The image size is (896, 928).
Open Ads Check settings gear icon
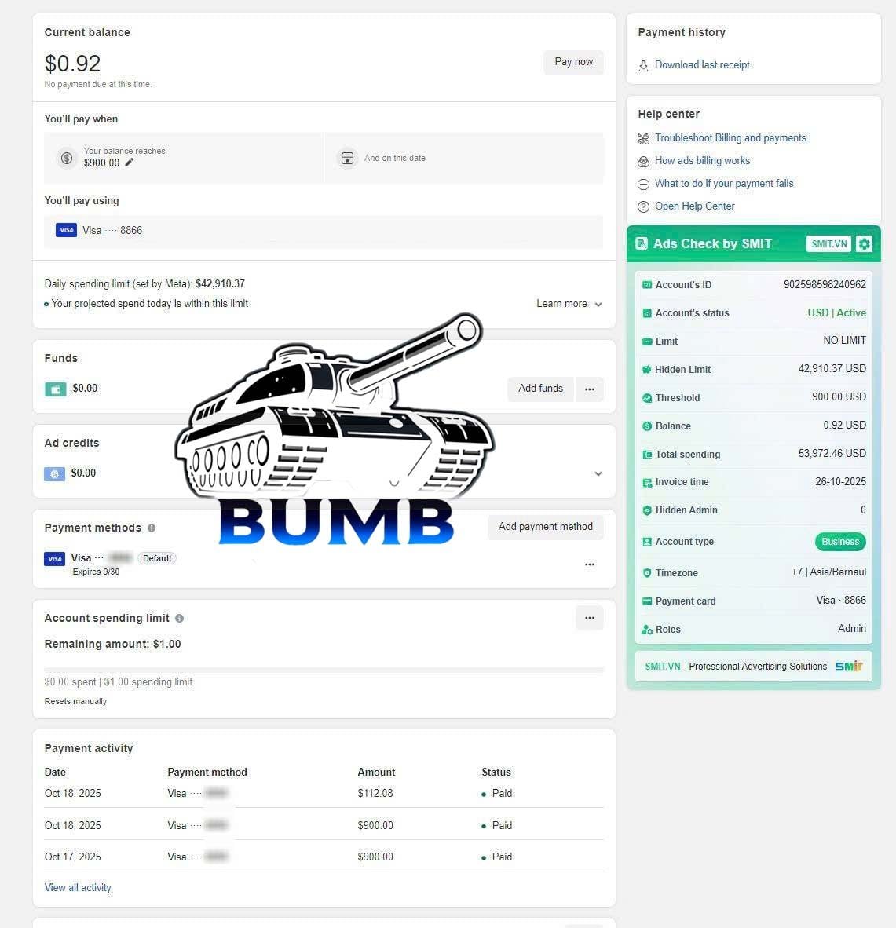[x=864, y=244]
